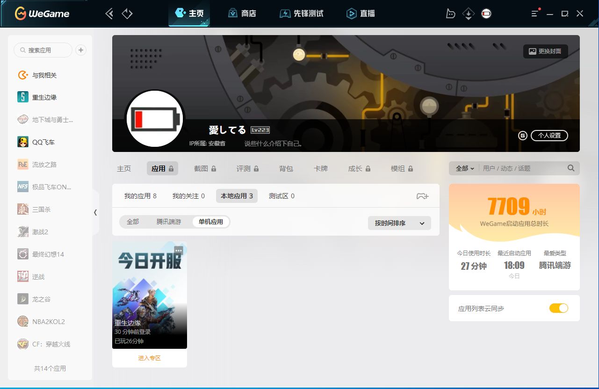Filter apps by 全部
This screenshot has width=599, height=389.
coord(133,222)
